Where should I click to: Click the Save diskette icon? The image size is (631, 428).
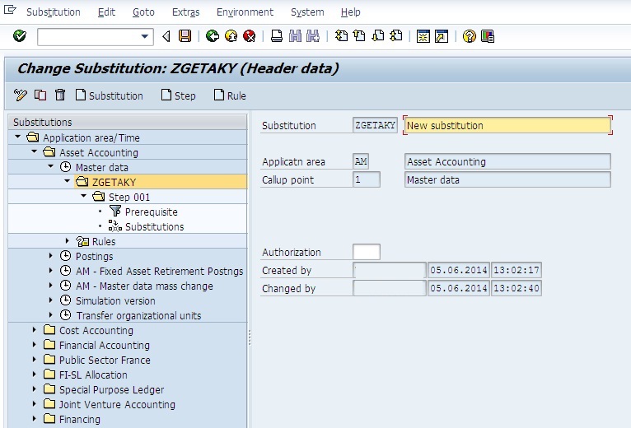pyautogui.click(x=185, y=36)
